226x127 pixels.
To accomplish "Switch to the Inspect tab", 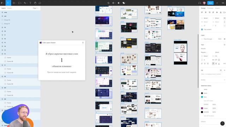I will 218,8.
